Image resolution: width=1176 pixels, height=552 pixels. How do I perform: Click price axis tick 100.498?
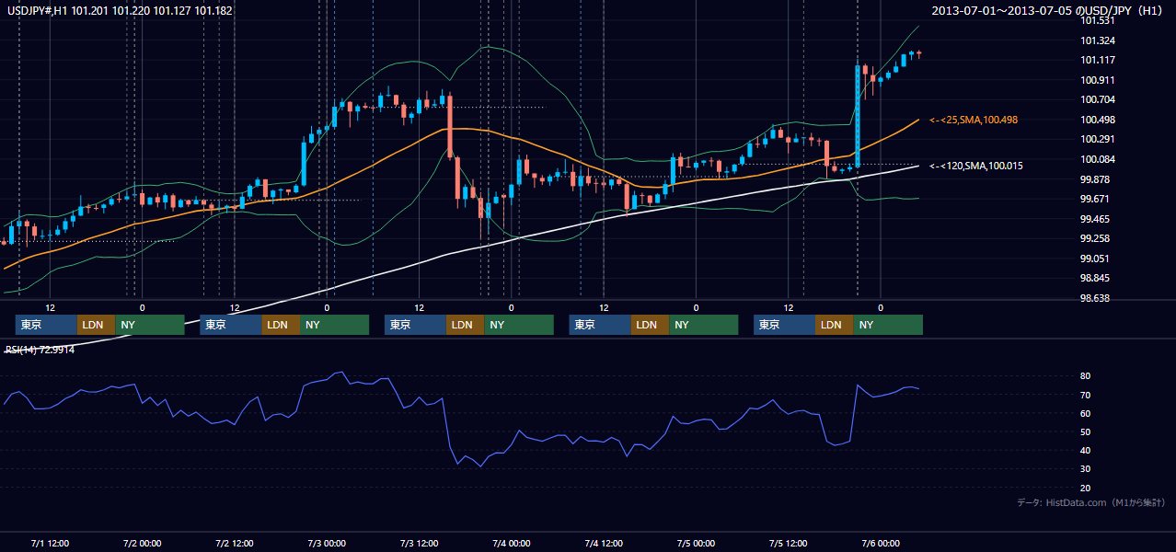pyautogui.click(x=1097, y=120)
